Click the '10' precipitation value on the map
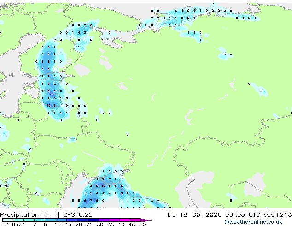Image resolution: width=292 pixels, height=226 pixels. [48, 106]
